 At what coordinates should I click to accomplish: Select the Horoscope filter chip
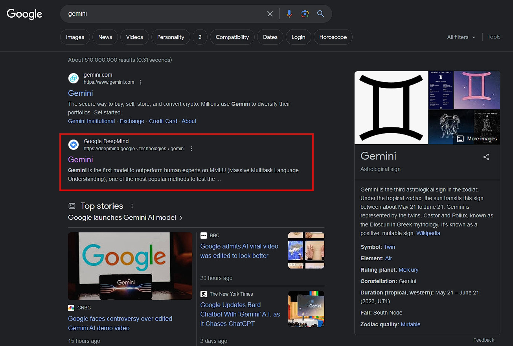(333, 37)
